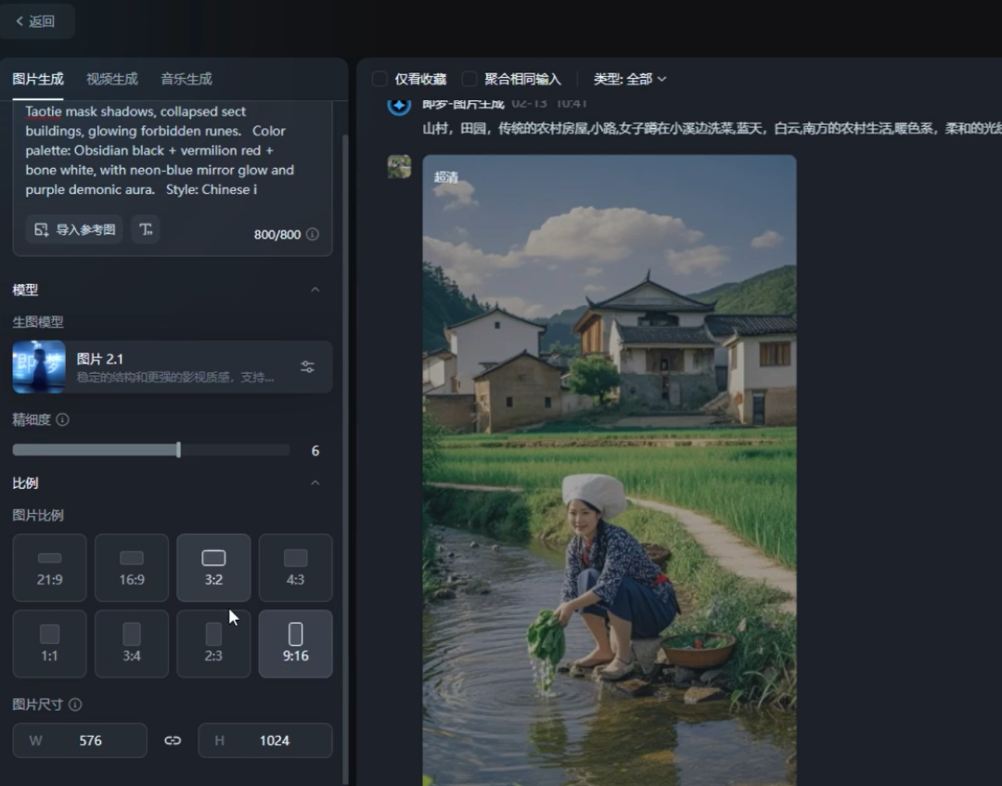Open the 类型: 全部 dropdown
This screenshot has width=1002, height=786.
point(629,79)
